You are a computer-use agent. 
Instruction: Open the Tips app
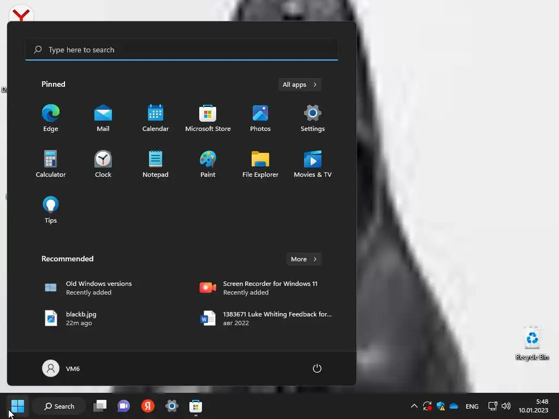click(51, 210)
